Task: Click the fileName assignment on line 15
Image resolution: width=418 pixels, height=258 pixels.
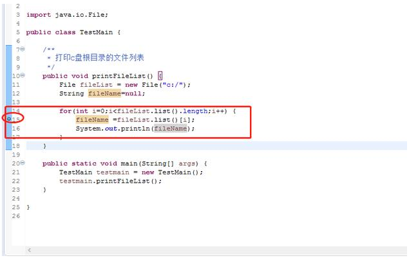Action: click(92, 120)
